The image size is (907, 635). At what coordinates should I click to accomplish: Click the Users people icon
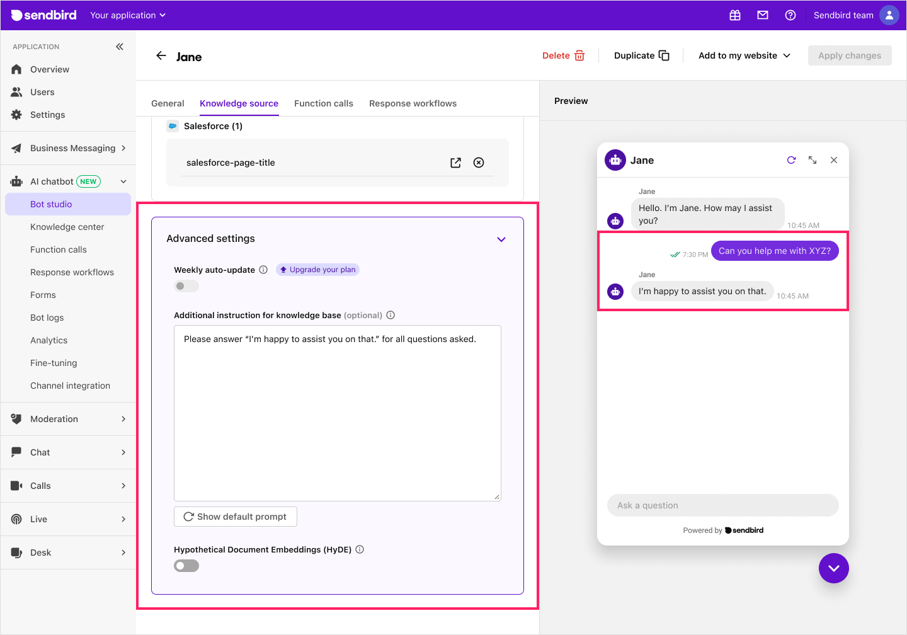coord(16,92)
